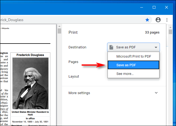Click 'United States Minister Resident to Haiti' text
Viewport: 176px width, 126px height.
tap(30, 113)
